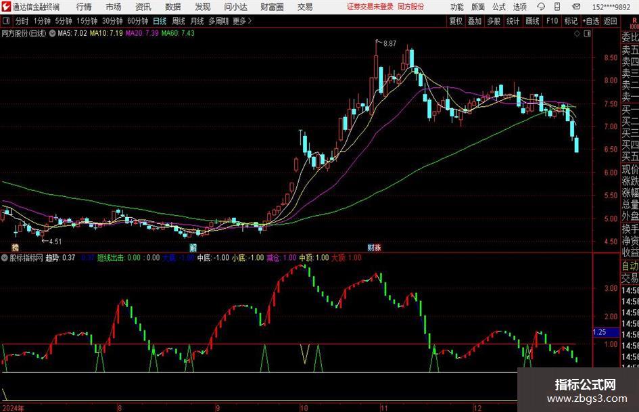Click MA10: 7.19 label
This screenshot has height=412, width=639.
[x=106, y=33]
